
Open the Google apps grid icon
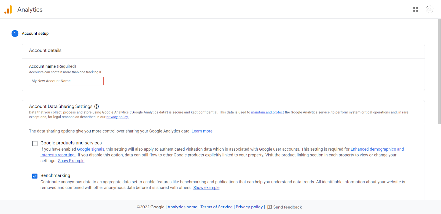(416, 10)
